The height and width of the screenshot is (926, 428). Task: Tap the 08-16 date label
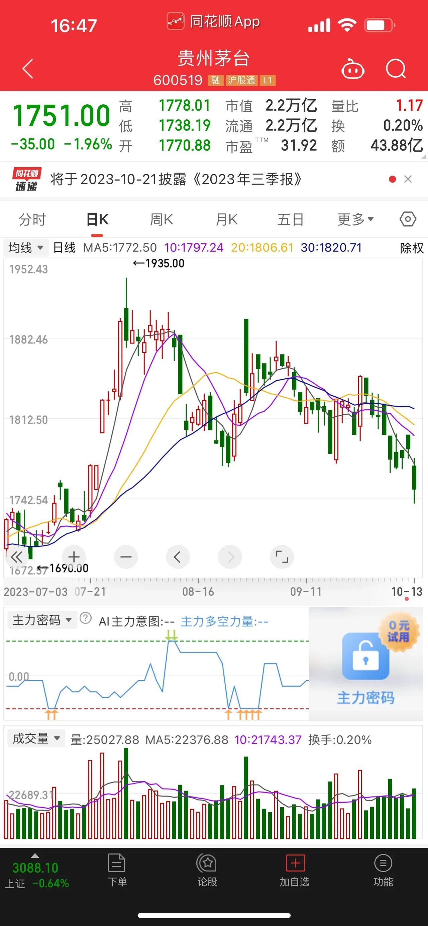click(x=198, y=591)
